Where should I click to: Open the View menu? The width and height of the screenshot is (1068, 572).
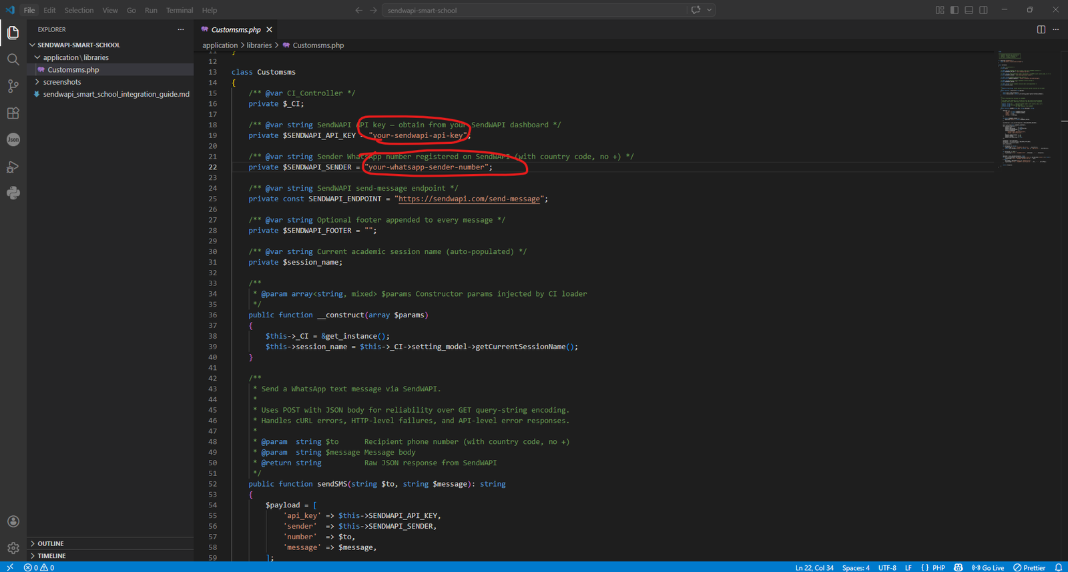click(110, 10)
